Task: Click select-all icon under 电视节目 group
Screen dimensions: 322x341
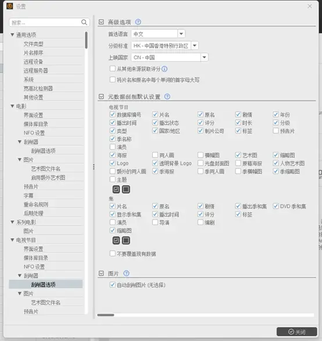Action: pyautogui.click(x=116, y=190)
